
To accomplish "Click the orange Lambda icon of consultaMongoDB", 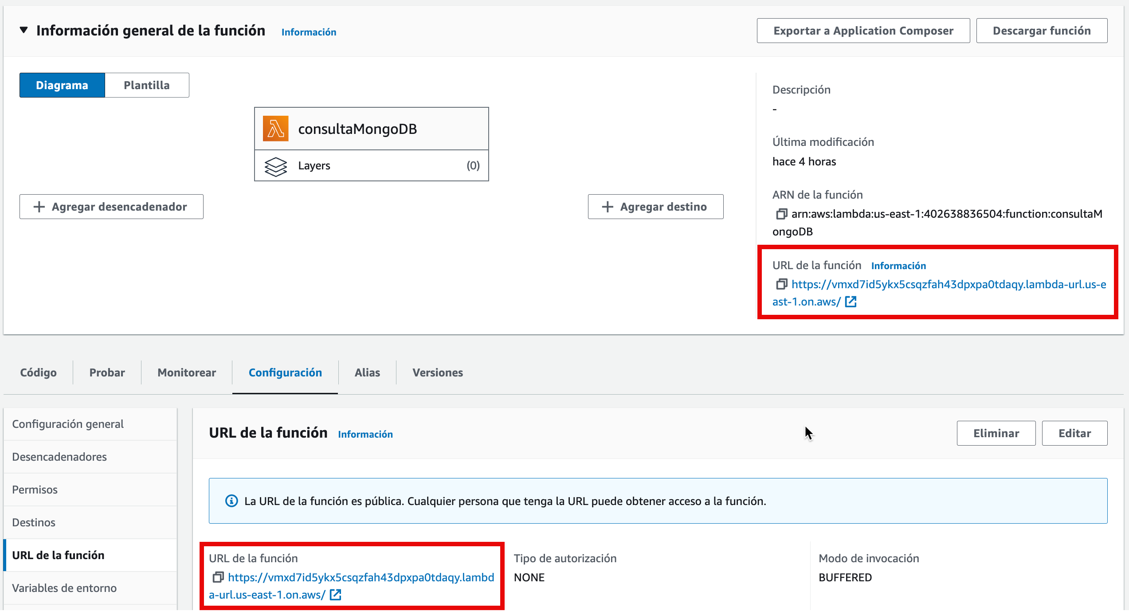I will 275,129.
